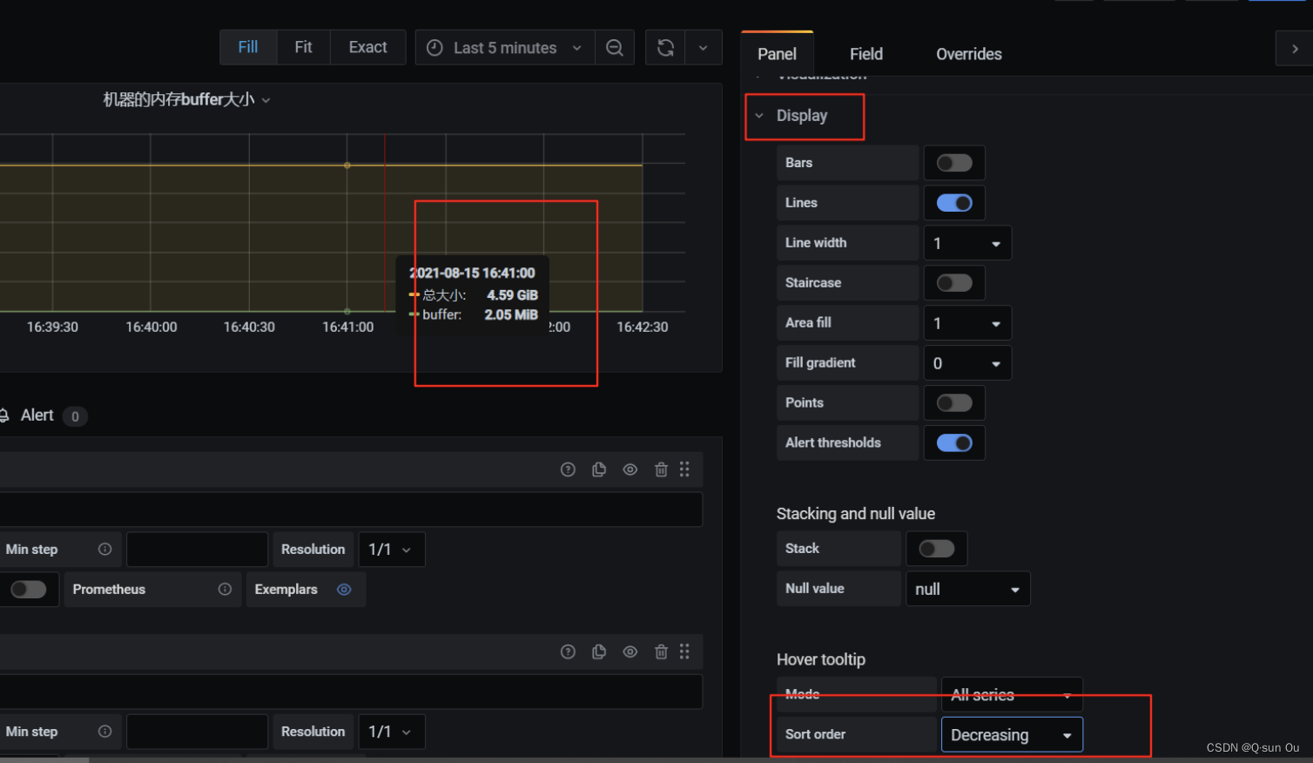Delete the second query with trash icon
Viewport: 1313px width, 763px height.
(661, 652)
